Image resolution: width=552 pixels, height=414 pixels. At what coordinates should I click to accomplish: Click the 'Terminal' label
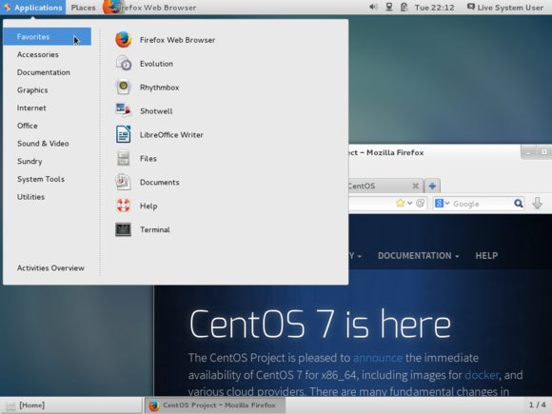[155, 229]
